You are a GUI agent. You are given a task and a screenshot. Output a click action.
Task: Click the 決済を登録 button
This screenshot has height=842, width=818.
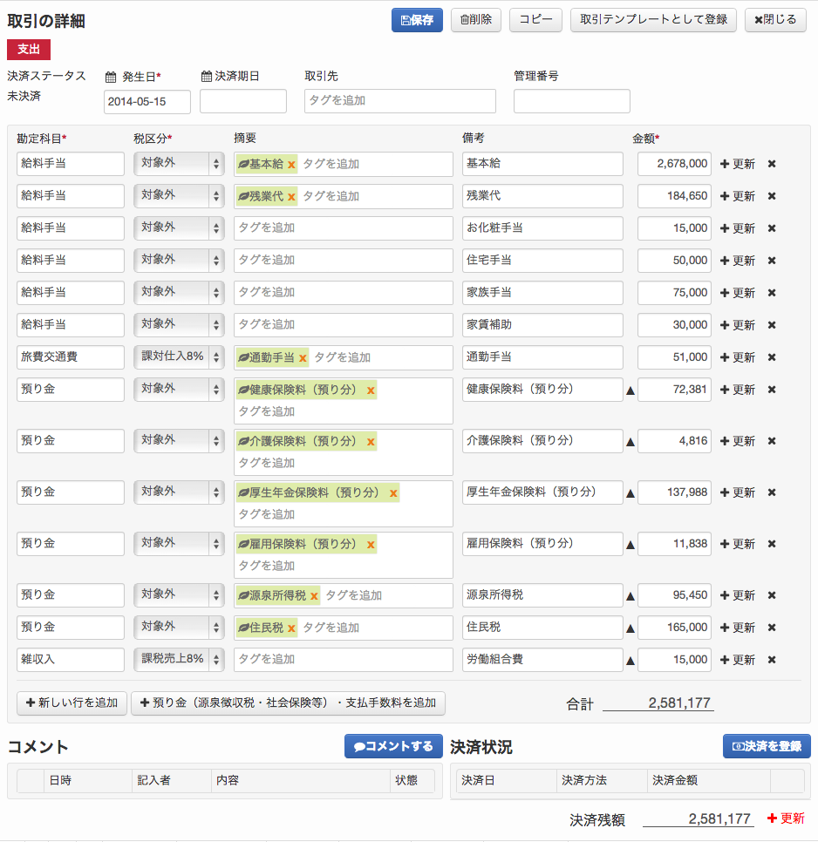point(767,746)
